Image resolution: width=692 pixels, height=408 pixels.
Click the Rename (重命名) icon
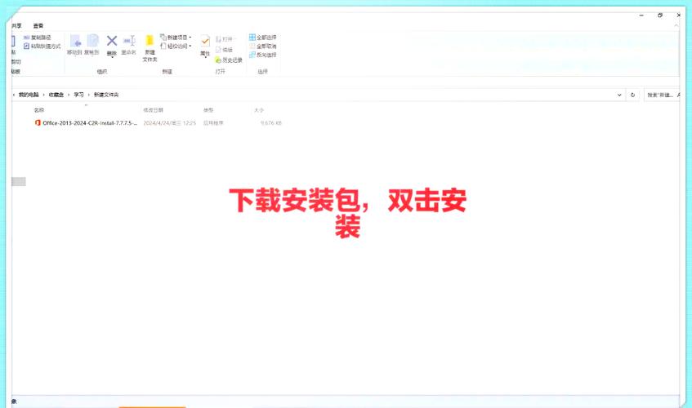click(129, 41)
